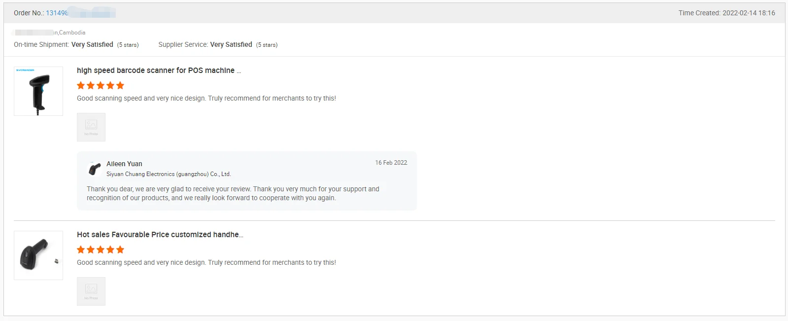Click the handheld scanner product thumbnail
The height and width of the screenshot is (321, 788).
click(x=38, y=255)
